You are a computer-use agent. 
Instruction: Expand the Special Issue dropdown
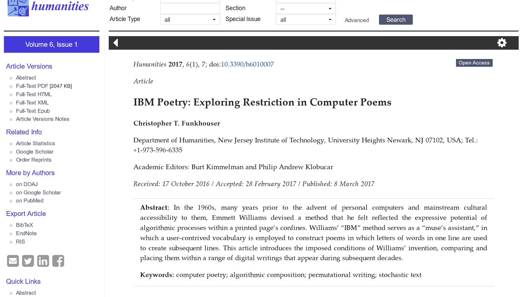[306, 20]
